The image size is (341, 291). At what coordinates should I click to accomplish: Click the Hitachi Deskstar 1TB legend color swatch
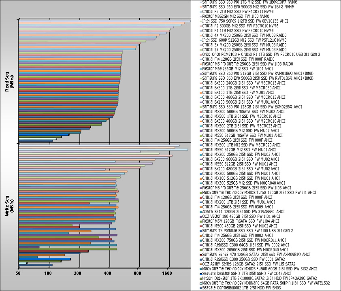(201, 279)
